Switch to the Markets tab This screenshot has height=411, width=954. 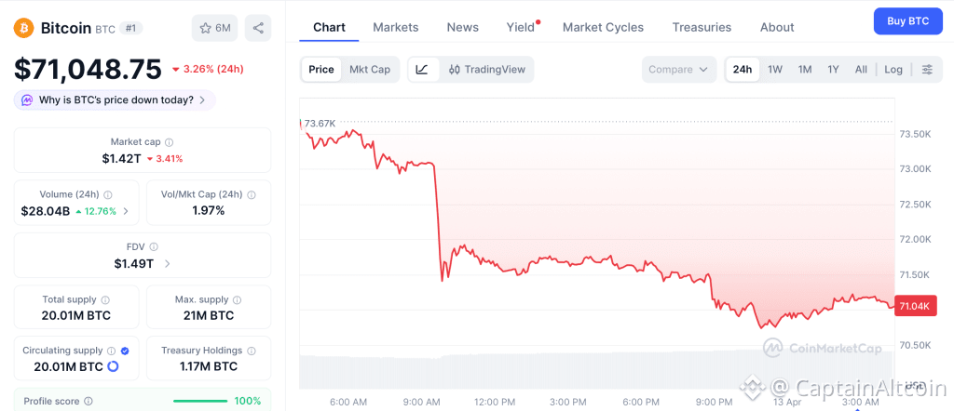coord(396,27)
